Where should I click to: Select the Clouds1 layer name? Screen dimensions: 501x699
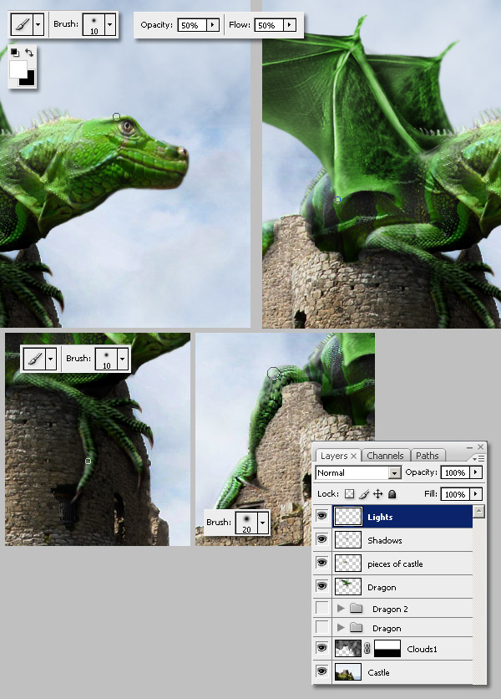pos(422,649)
